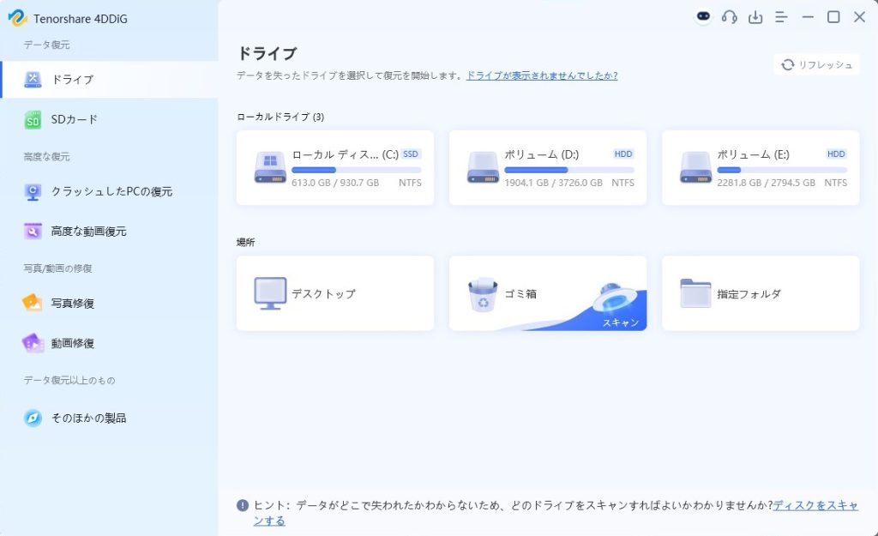Click the クラッシュしたPCの復元 sidebar icon
This screenshot has height=536, width=878.
coord(33,191)
